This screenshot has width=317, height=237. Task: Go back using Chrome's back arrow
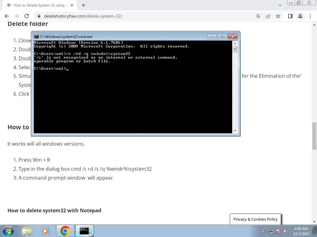(7, 16)
